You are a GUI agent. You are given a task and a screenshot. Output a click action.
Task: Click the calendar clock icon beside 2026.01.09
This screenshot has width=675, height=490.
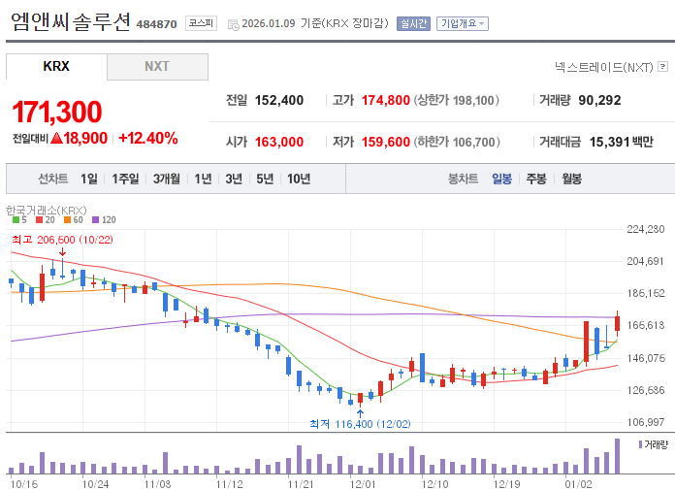pos(234,25)
